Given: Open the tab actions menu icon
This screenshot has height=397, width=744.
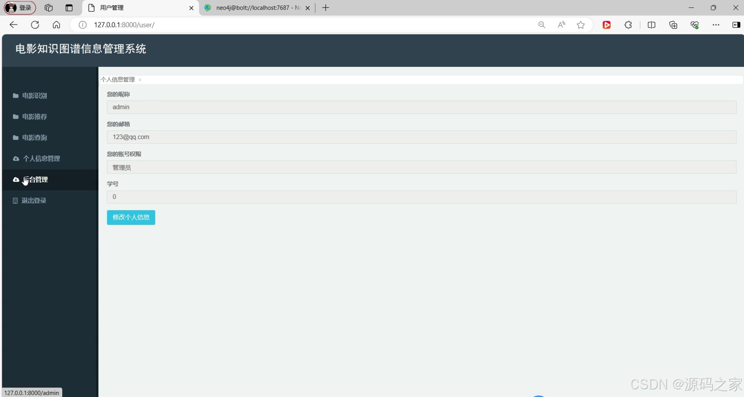Looking at the screenshot, I should (69, 8).
